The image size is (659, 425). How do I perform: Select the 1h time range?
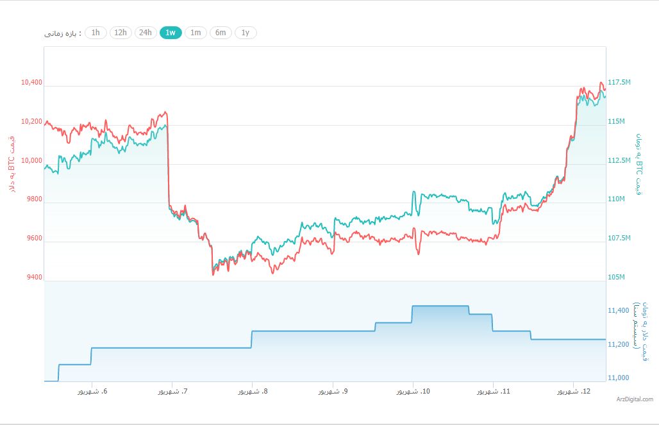click(x=95, y=33)
